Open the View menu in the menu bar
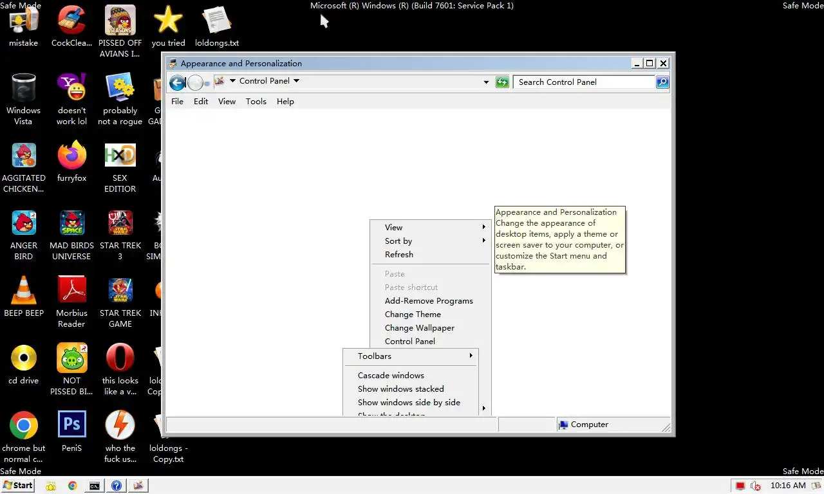824x494 pixels. pyautogui.click(x=227, y=101)
